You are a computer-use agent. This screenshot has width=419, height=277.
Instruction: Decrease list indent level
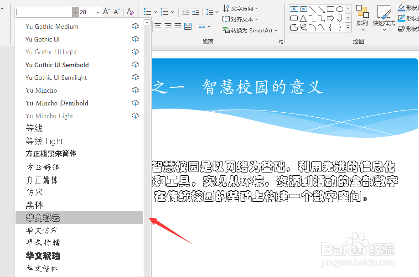(185, 11)
